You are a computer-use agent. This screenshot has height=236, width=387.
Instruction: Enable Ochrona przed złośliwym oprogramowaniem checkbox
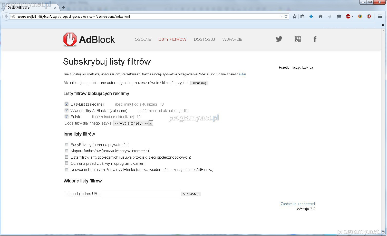(x=66, y=163)
